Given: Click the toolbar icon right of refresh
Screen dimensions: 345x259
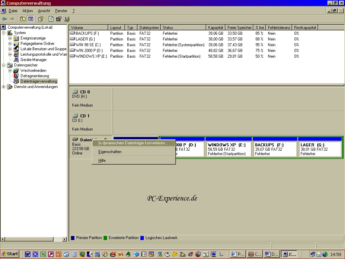Looking at the screenshot, I should (x=59, y=19).
